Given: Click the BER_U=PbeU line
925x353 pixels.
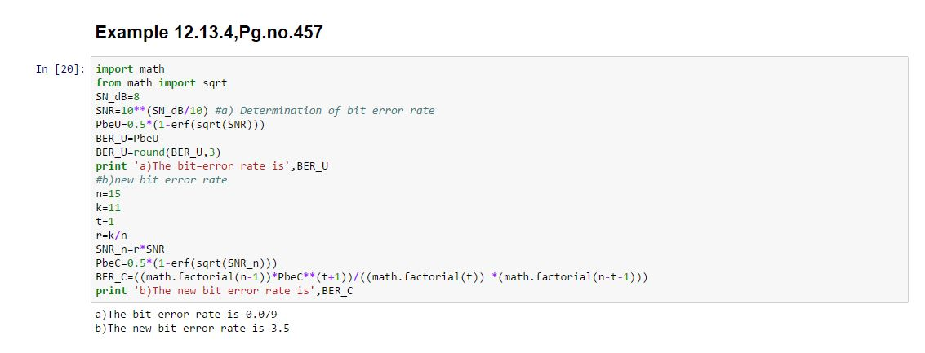Looking at the screenshot, I should [127, 139].
